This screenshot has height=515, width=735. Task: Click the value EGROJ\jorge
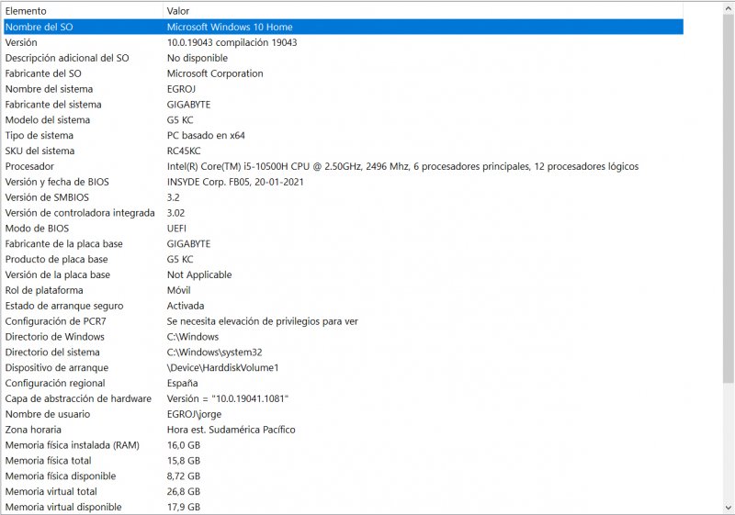(x=194, y=414)
